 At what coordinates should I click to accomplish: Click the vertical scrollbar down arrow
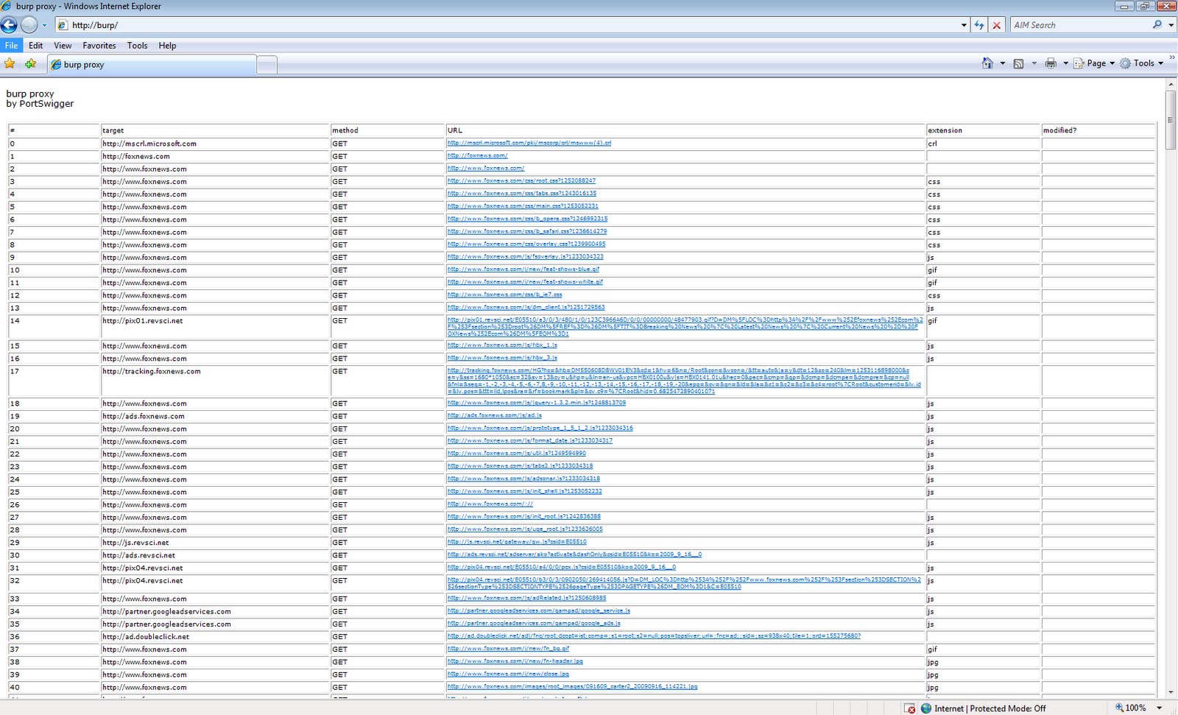click(x=1171, y=692)
